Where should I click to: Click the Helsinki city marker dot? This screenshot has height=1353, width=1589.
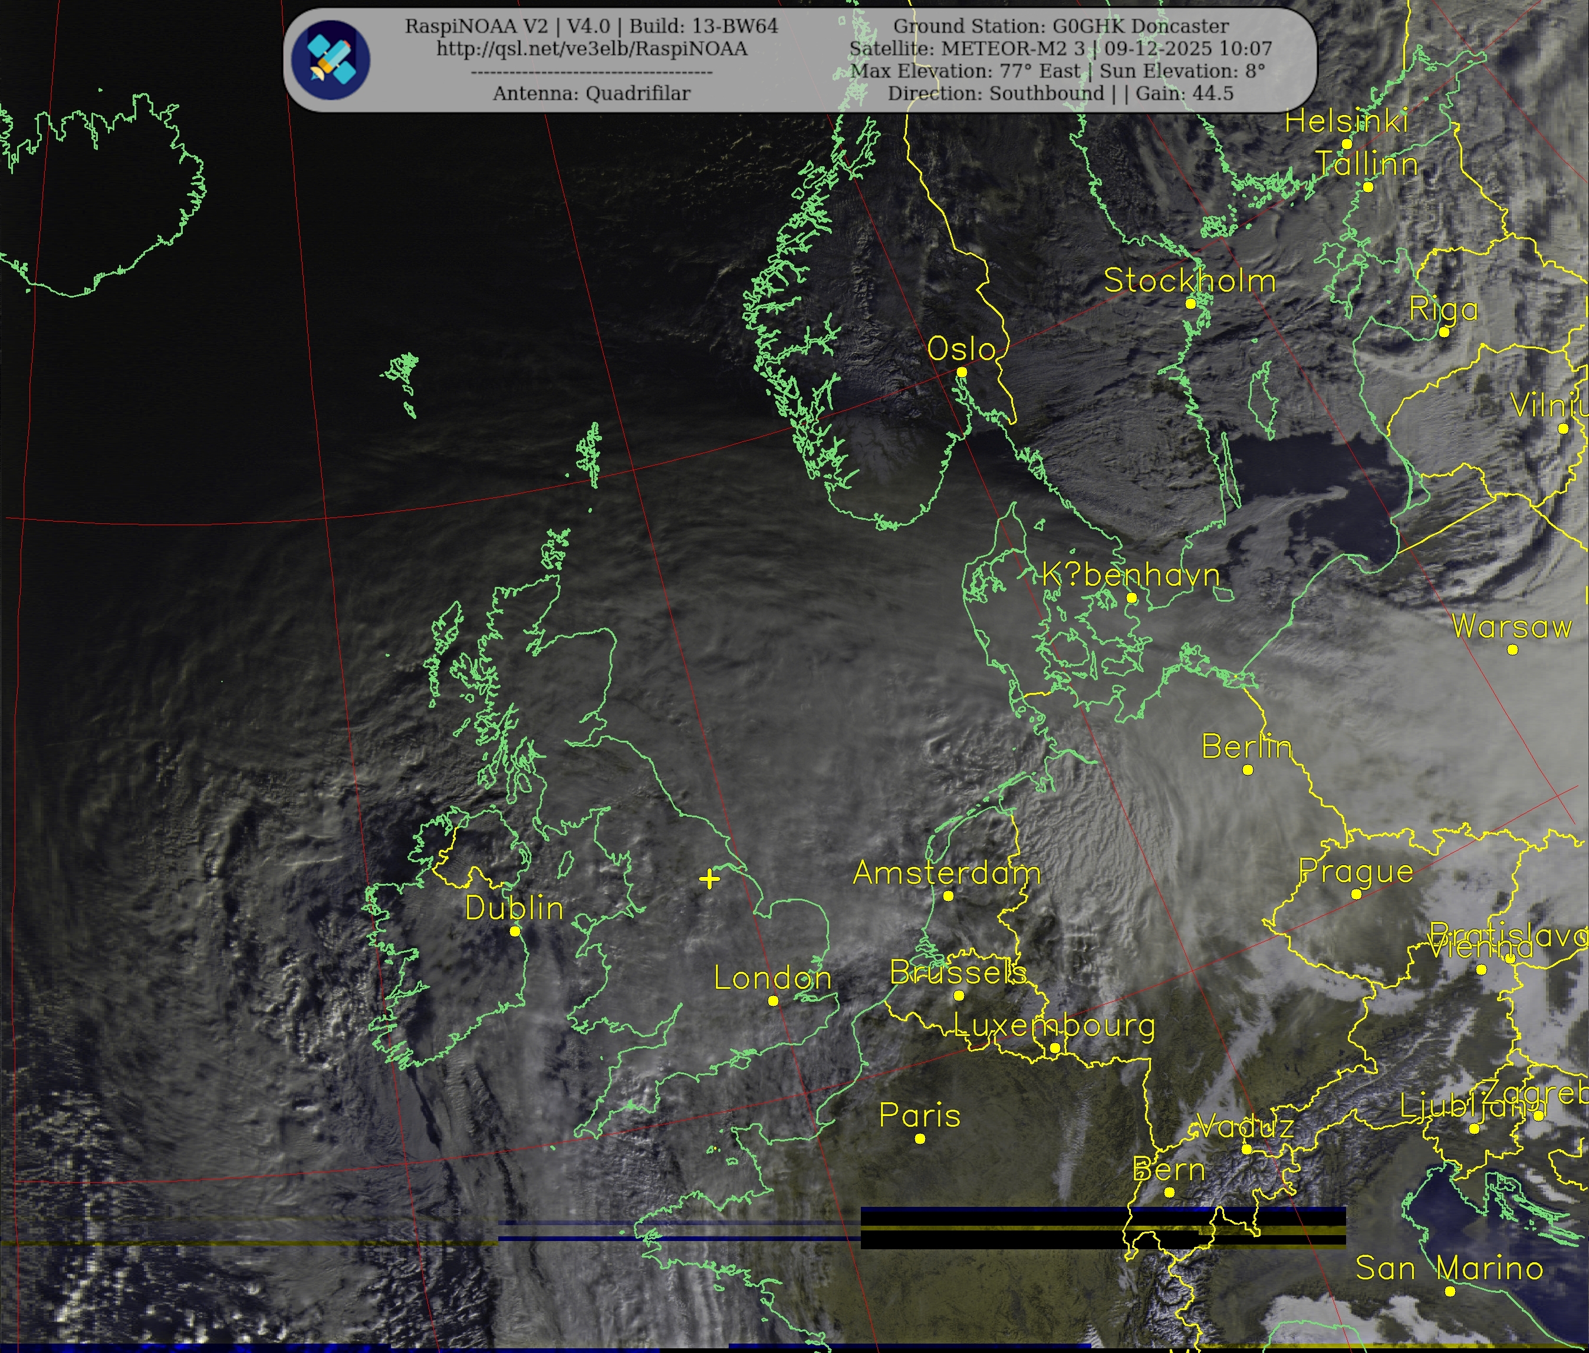1347,144
